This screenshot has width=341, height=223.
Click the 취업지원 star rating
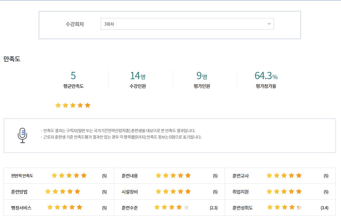[284, 192]
